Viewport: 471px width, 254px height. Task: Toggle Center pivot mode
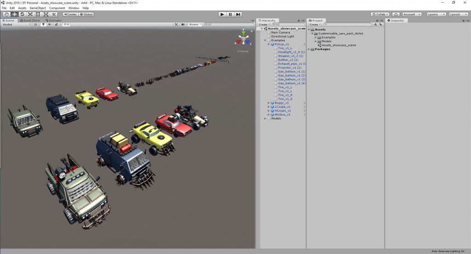pyautogui.click(x=70, y=14)
